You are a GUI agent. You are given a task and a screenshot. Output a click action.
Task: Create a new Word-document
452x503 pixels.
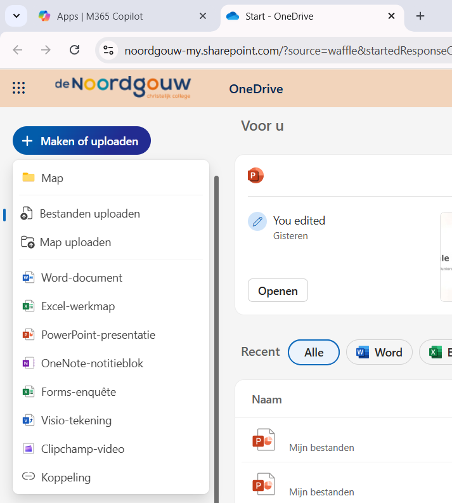[x=82, y=278]
